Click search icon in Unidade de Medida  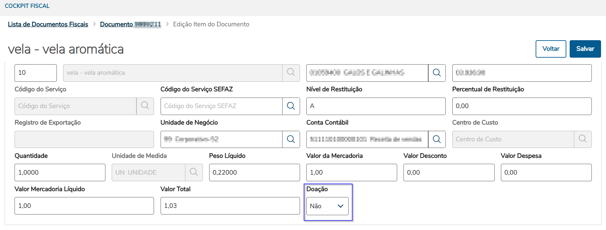[194, 172]
